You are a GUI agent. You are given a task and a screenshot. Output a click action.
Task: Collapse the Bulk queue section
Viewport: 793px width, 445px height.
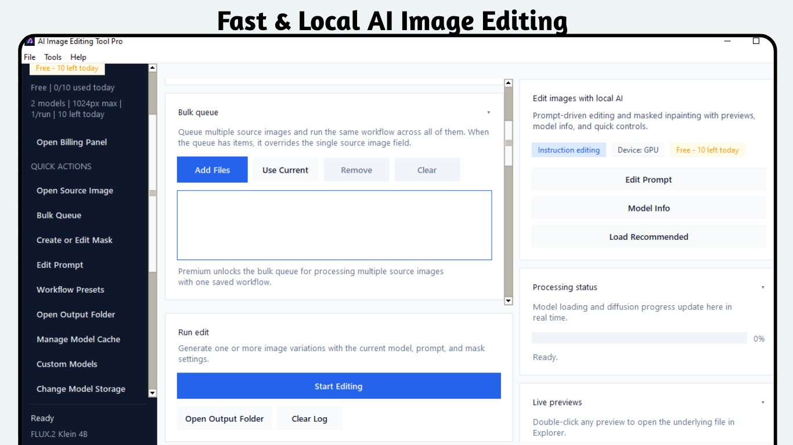[x=488, y=112]
